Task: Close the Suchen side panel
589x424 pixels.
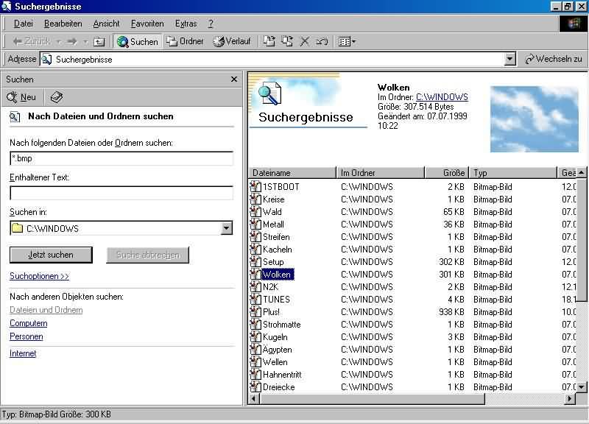Action: coord(234,79)
